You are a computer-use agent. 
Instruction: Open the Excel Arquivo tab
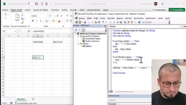point(5,10)
